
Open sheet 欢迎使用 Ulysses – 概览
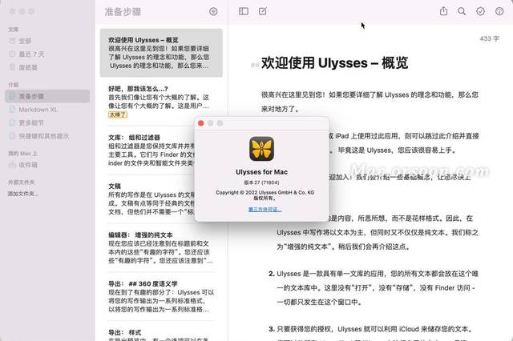point(161,53)
